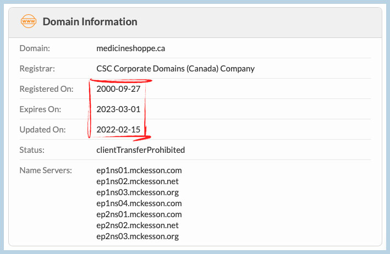Image resolution: width=390 pixels, height=254 pixels.
Task: Click name server ep2ns02.mckesson.net
Action: coord(138,225)
